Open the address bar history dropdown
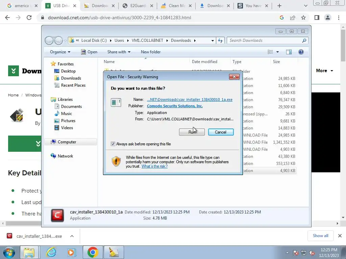Image resolution: width=346 pixels, height=259 pixels. click(213, 40)
